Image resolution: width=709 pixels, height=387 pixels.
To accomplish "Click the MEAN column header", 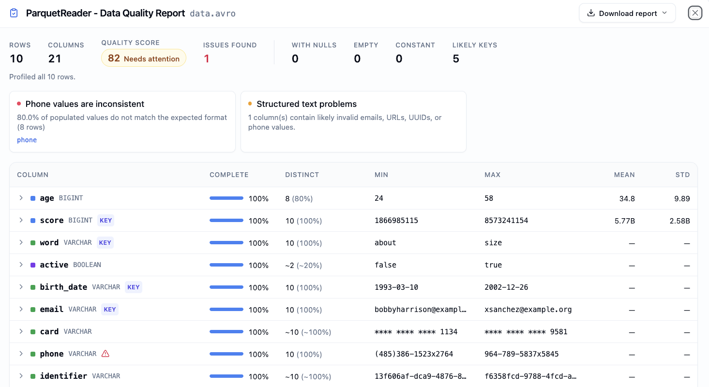I will coord(624,175).
